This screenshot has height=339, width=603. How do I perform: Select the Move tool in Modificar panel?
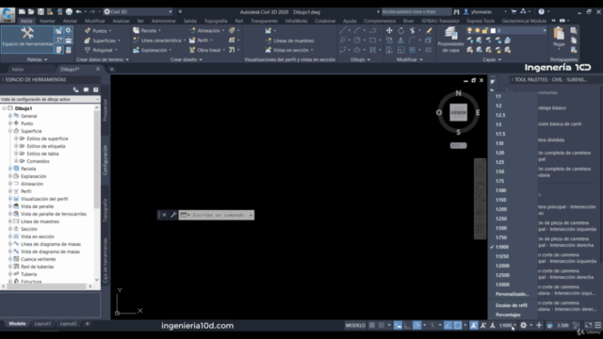coord(389,30)
